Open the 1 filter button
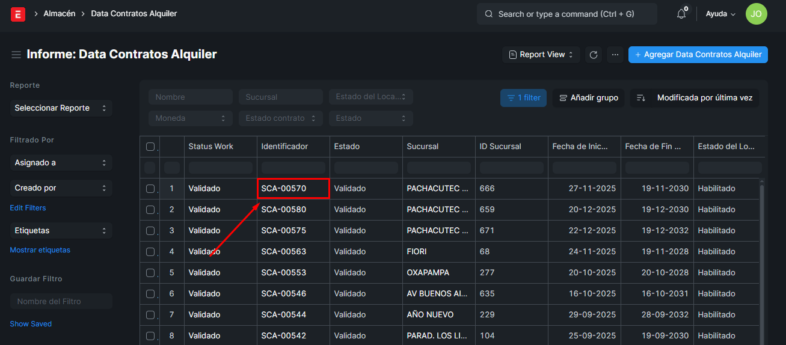Viewport: 786px width, 345px height. (523, 98)
